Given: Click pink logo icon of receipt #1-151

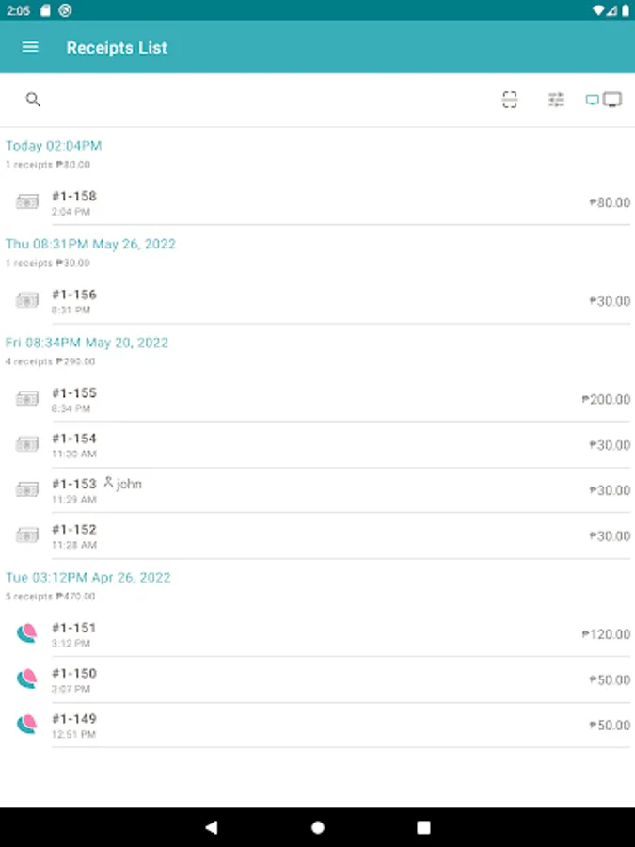Looking at the screenshot, I should click(x=27, y=634).
